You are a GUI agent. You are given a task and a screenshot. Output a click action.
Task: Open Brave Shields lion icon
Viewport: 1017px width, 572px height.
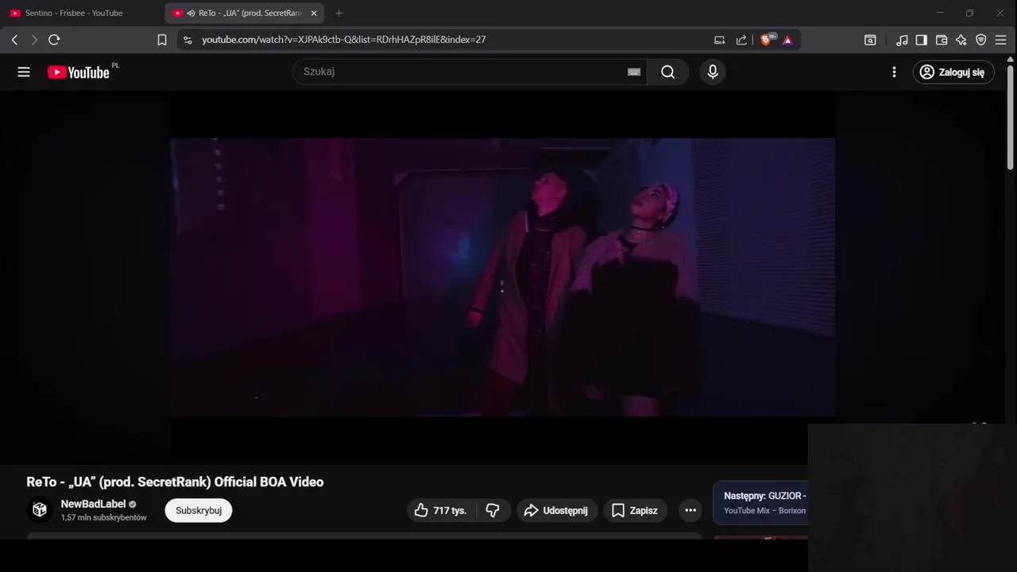767,40
